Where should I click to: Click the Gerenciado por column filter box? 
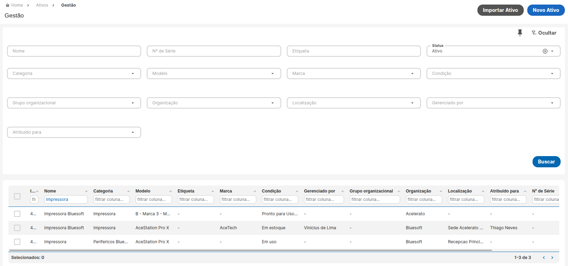[324, 199]
